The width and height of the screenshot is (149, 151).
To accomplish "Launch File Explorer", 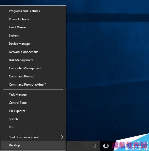I will coord(33,111).
